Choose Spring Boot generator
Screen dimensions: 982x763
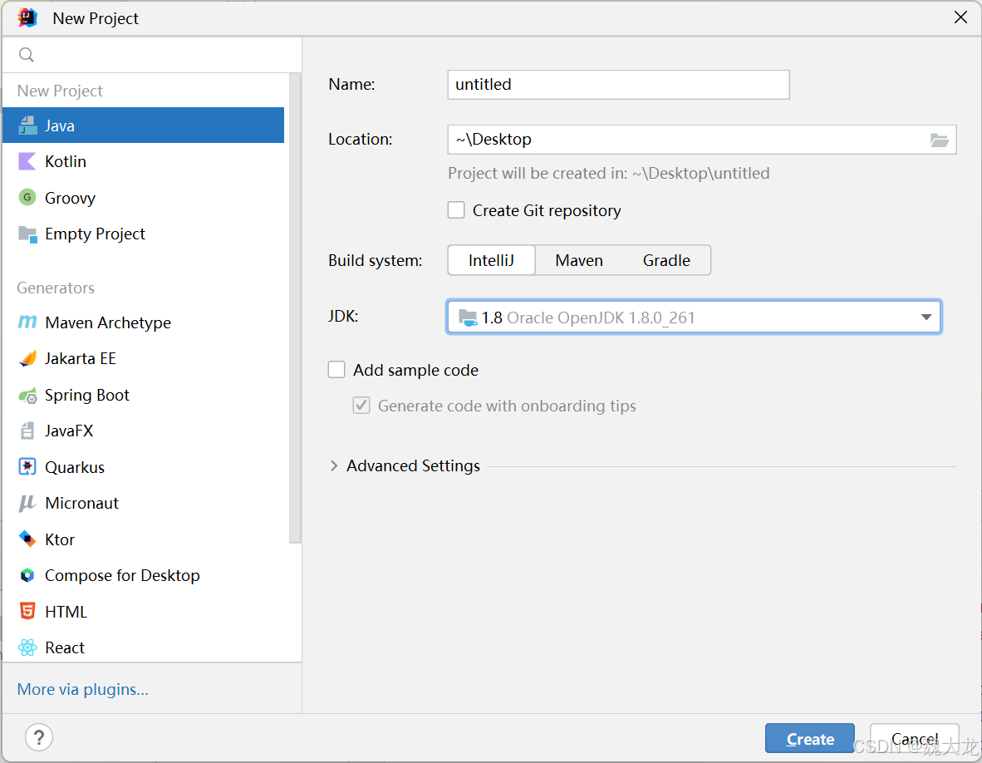click(x=144, y=395)
